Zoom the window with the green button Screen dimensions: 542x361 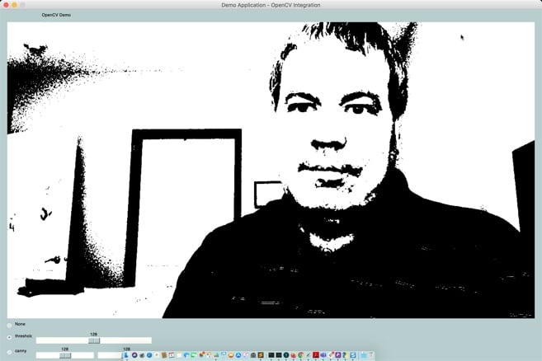(23, 5)
